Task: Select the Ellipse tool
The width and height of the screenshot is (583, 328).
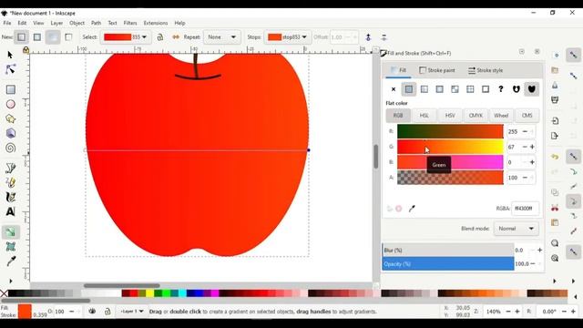Action: tap(10, 104)
